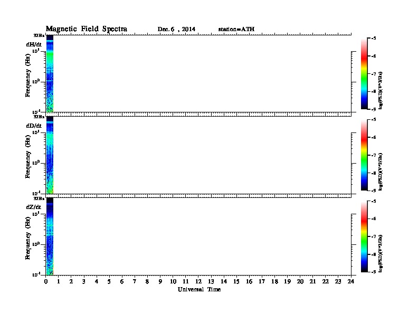Click the dD/dt spectrogram data strip
The width and height of the screenshot is (418, 323).
(x=50, y=155)
